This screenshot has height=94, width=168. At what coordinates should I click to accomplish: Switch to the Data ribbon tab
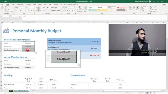click(34, 4)
